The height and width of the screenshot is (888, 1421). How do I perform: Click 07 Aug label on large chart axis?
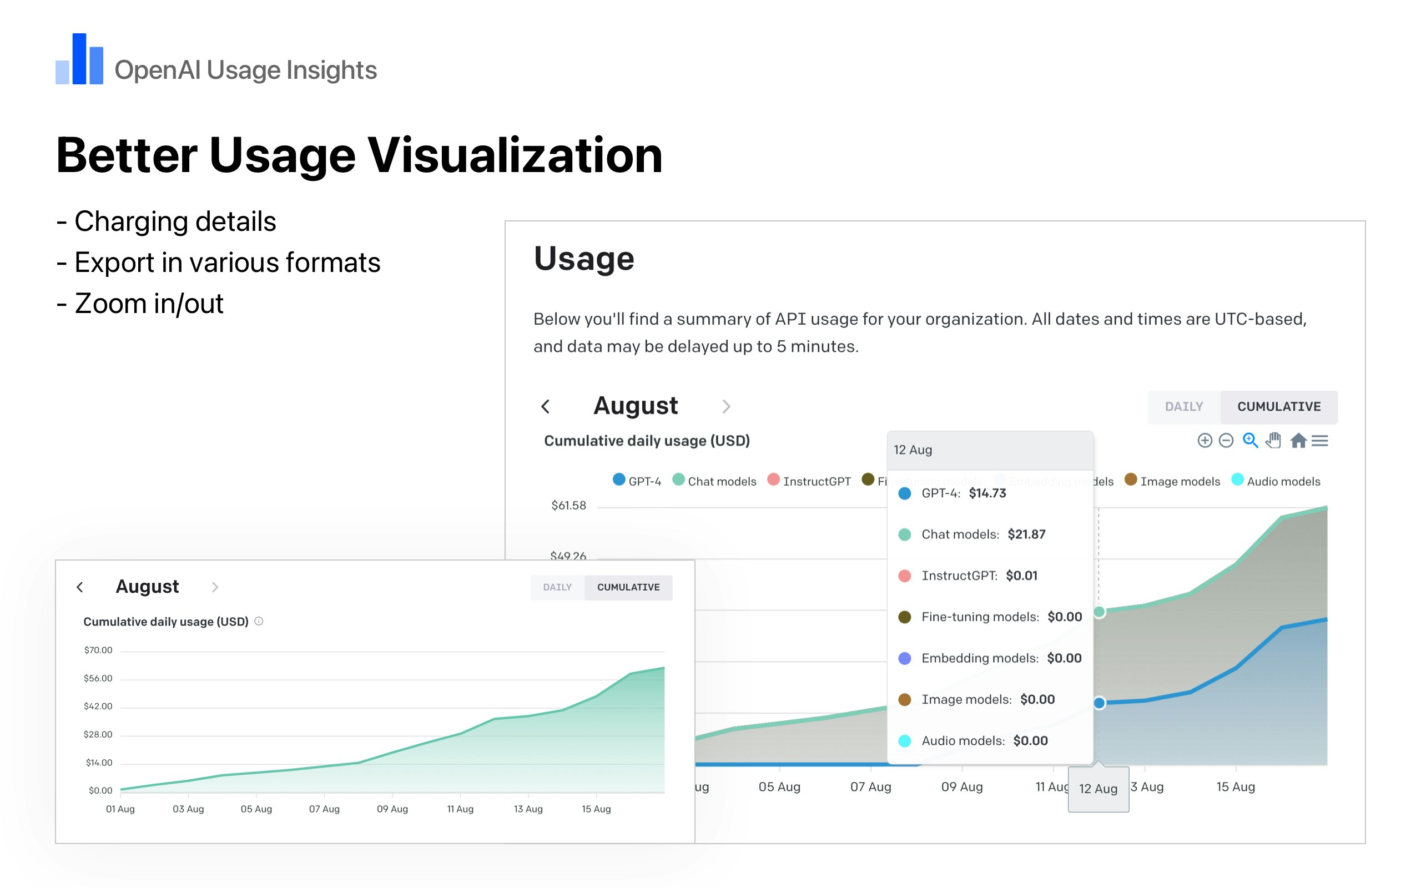[871, 787]
